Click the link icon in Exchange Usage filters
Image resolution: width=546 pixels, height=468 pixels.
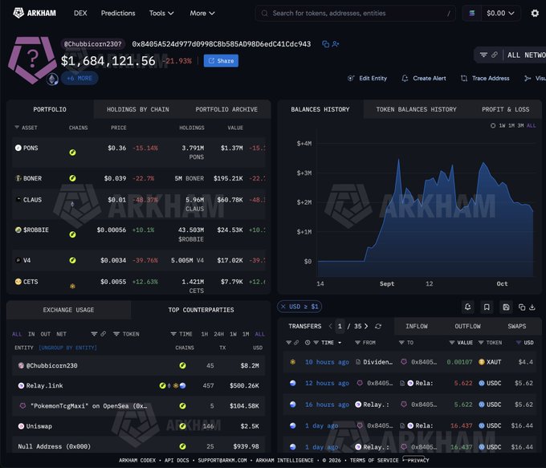104,334
